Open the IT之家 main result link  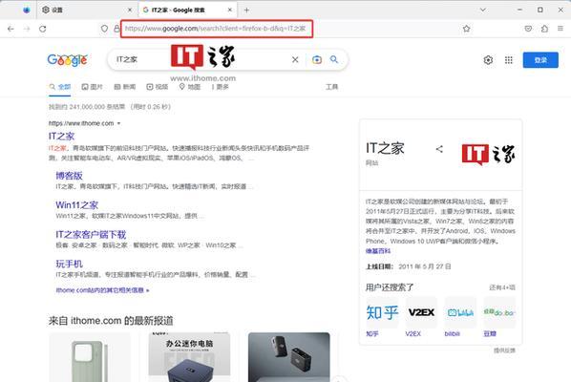pyautogui.click(x=61, y=137)
